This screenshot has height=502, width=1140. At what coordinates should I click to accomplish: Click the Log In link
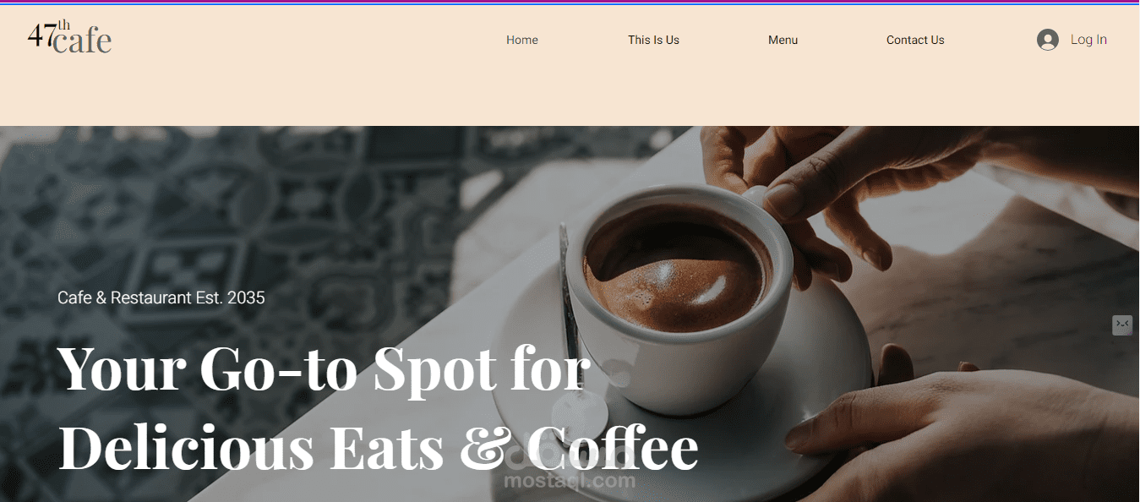pos(1088,40)
